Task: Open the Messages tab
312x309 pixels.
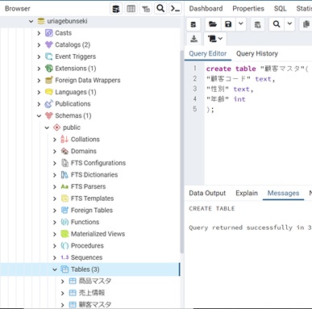Action: coord(283,193)
